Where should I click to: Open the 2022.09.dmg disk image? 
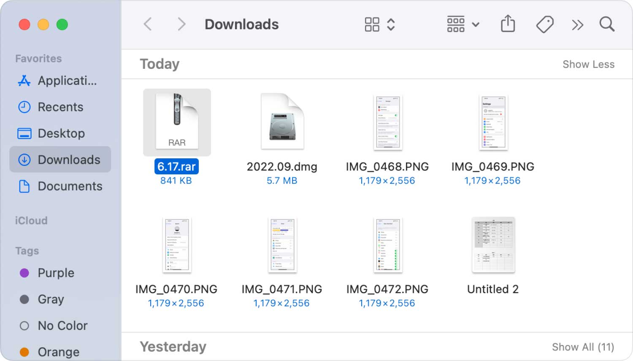tap(282, 120)
